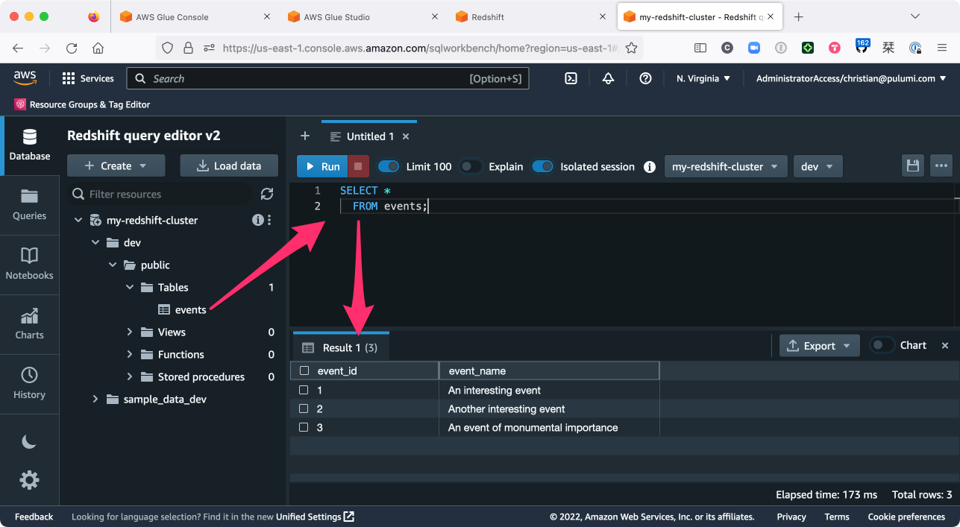Refresh the resources tree
Screen dimensions: 960x527
[267, 194]
